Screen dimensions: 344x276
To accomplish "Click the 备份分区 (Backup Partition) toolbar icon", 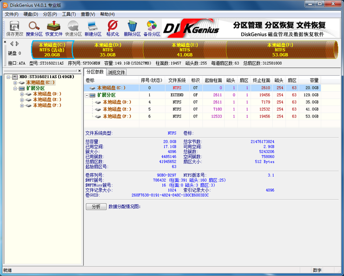I will click(152, 28).
